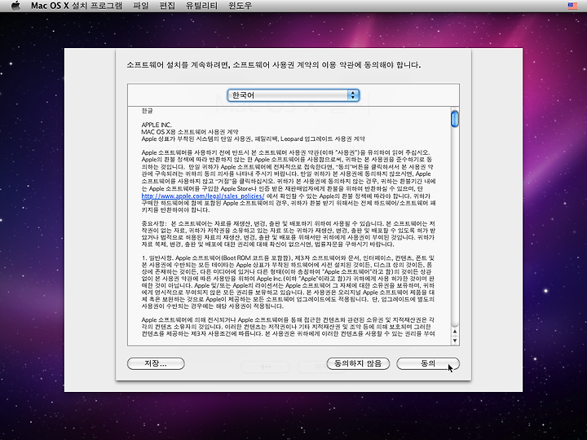587x440 pixels.
Task: Click the MAC OS X용 소프트웨어 사용권 계약 line
Action: (190, 132)
